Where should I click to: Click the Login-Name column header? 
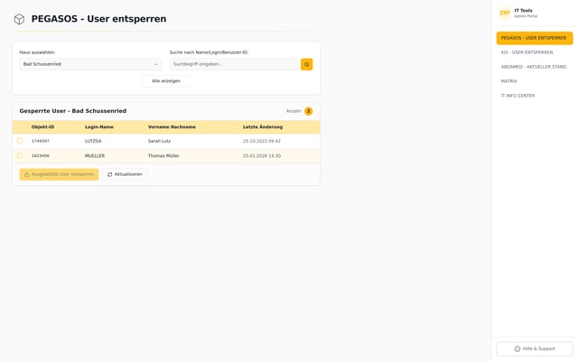(x=99, y=127)
